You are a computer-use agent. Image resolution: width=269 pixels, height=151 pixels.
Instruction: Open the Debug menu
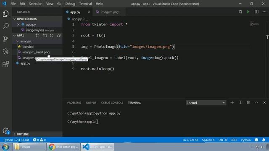[x=70, y=4]
